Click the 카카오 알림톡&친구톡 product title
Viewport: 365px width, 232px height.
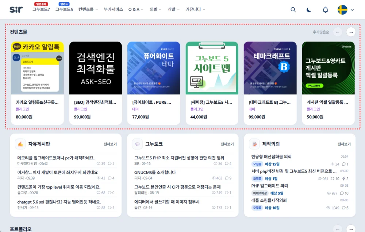point(37,102)
